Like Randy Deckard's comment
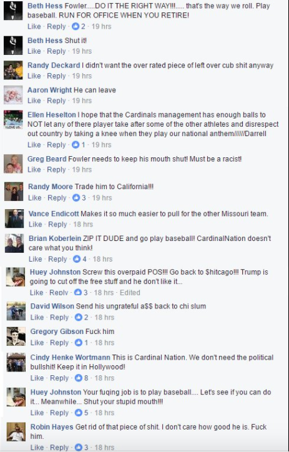289x452 pixels. click(34, 76)
